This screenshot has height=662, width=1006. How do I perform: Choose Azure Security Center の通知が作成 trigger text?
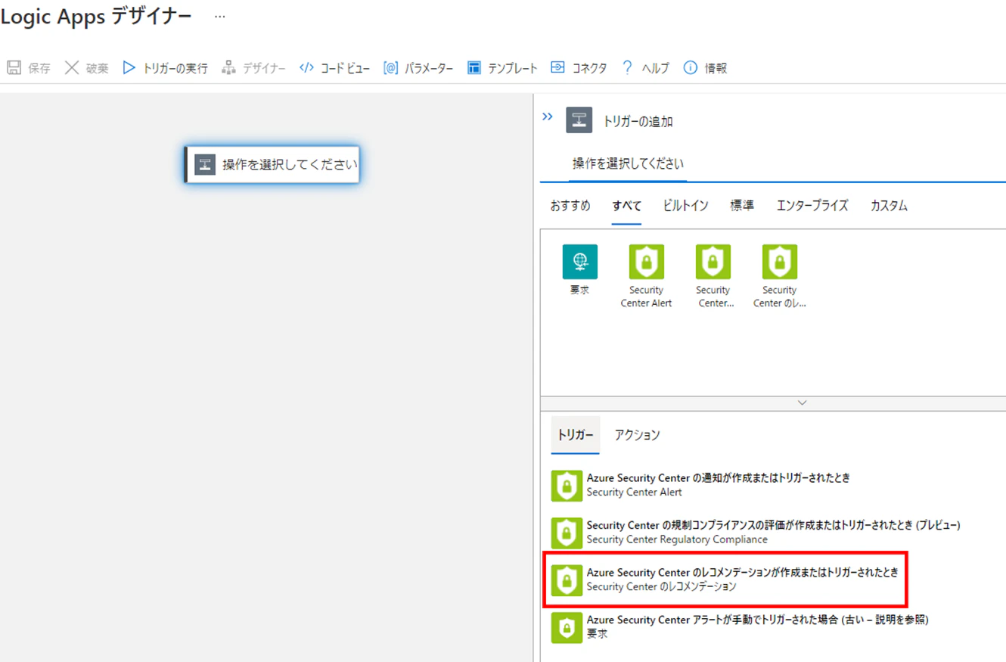pyautogui.click(x=718, y=478)
